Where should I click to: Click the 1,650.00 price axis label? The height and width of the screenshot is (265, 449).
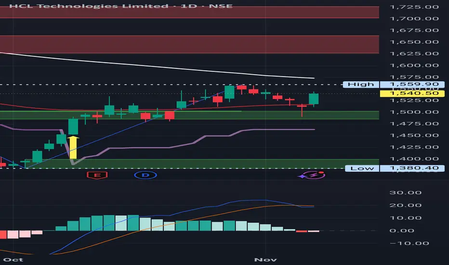click(x=414, y=42)
